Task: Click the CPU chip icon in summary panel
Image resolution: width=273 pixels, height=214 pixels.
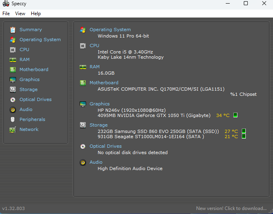Action: (83, 46)
